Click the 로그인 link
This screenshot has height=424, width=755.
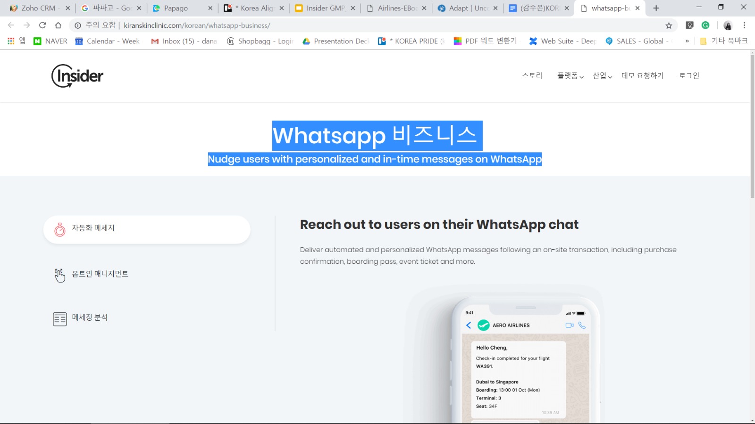[x=688, y=76]
